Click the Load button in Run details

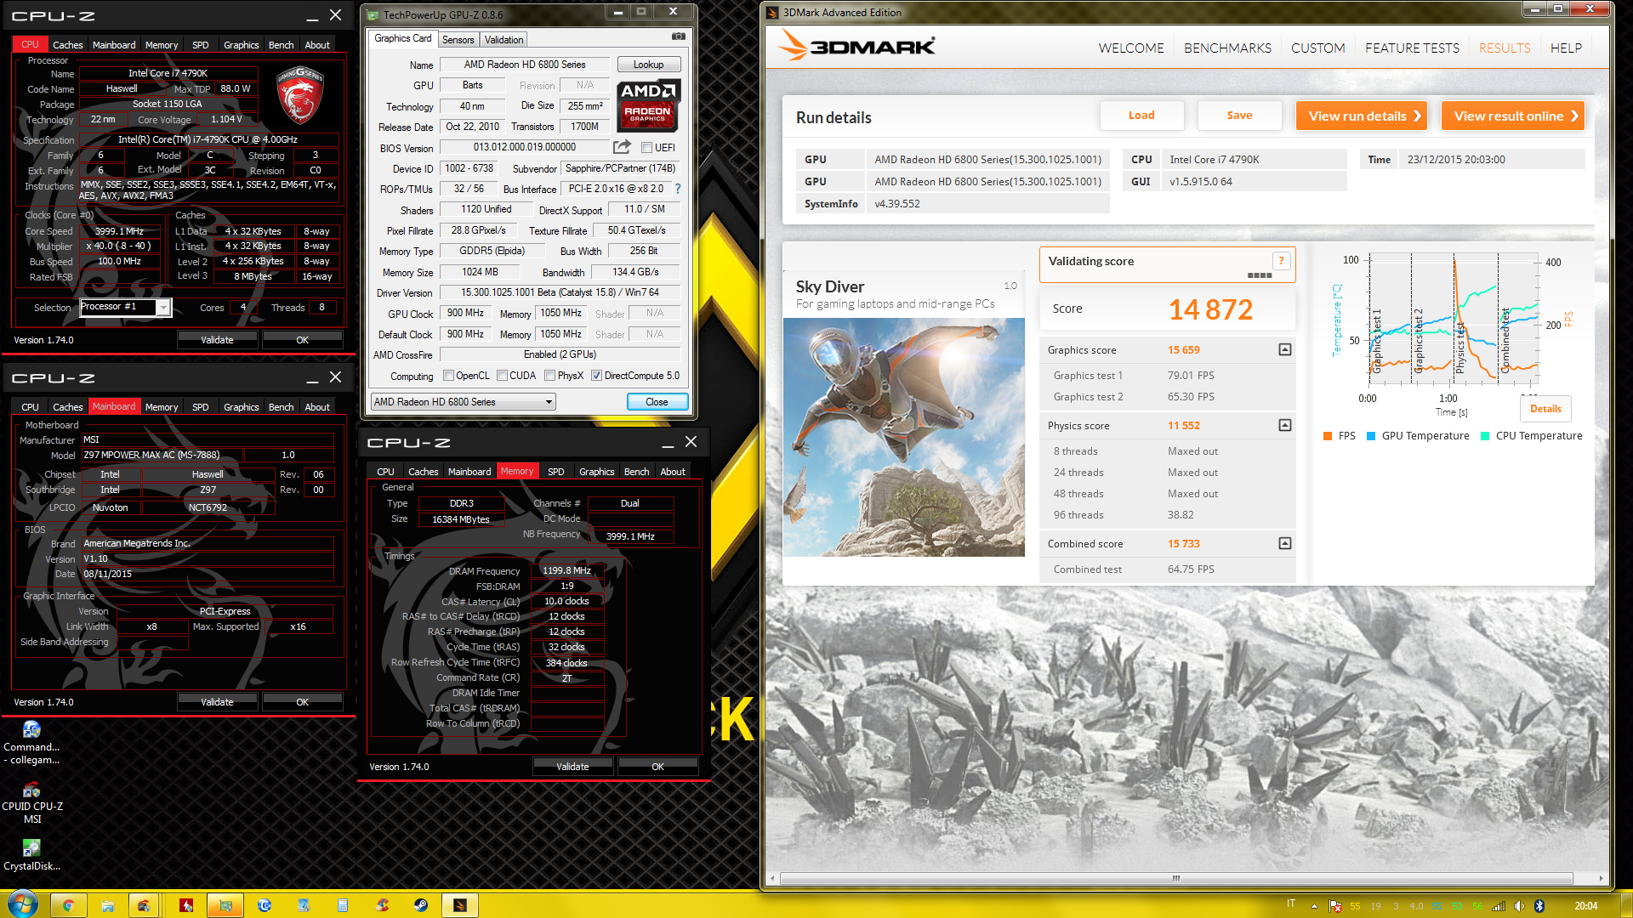1141,116
